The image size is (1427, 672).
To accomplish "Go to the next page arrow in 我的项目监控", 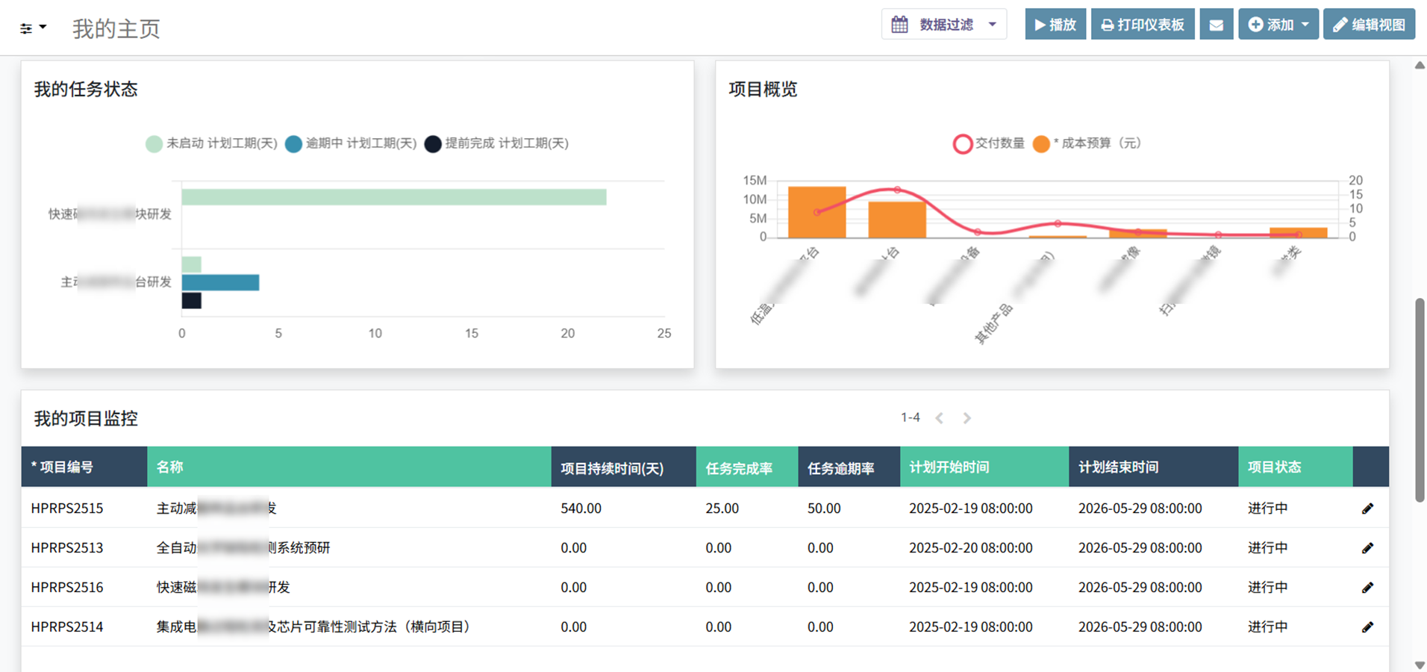I will tap(967, 418).
